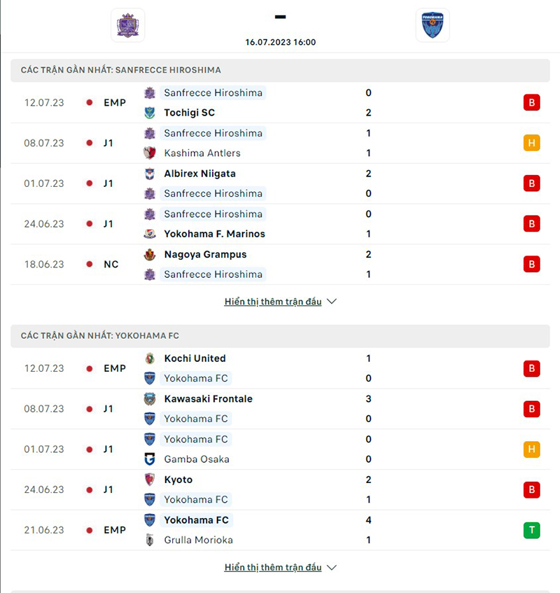
Task: Select the Kyoto club icon
Action: click(149, 480)
